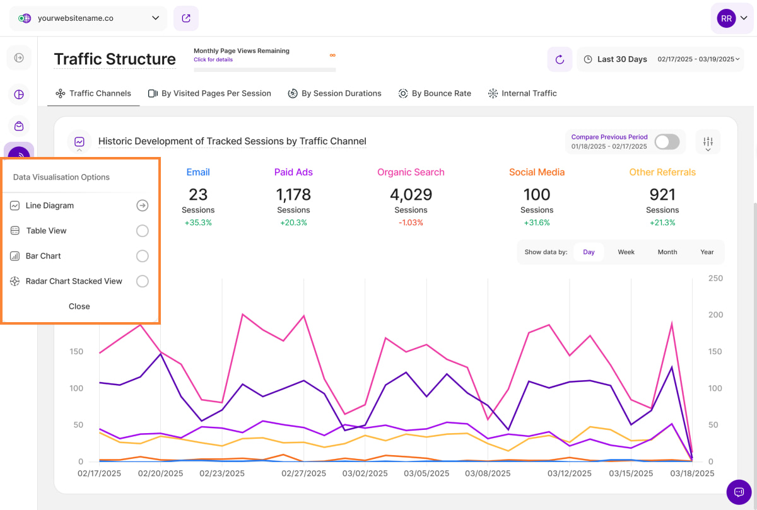Click the refresh data icon button
The image size is (757, 510).
(560, 59)
